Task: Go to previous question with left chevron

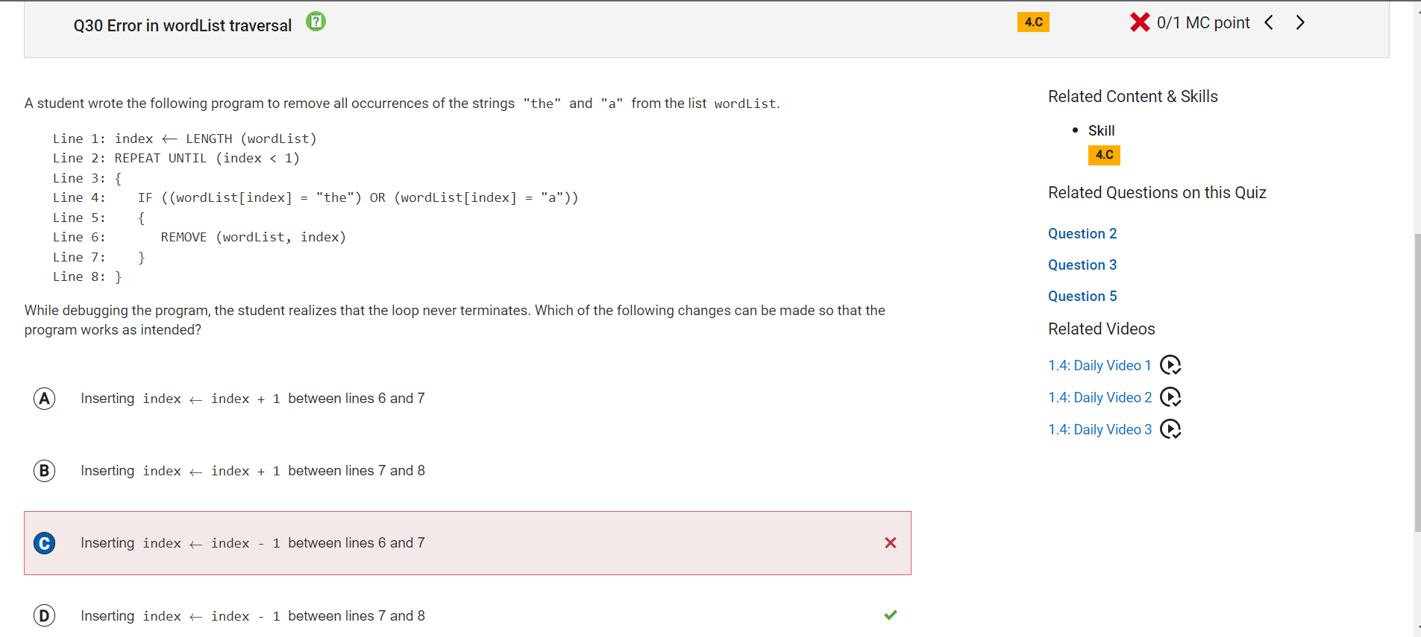Action: click(x=1269, y=22)
